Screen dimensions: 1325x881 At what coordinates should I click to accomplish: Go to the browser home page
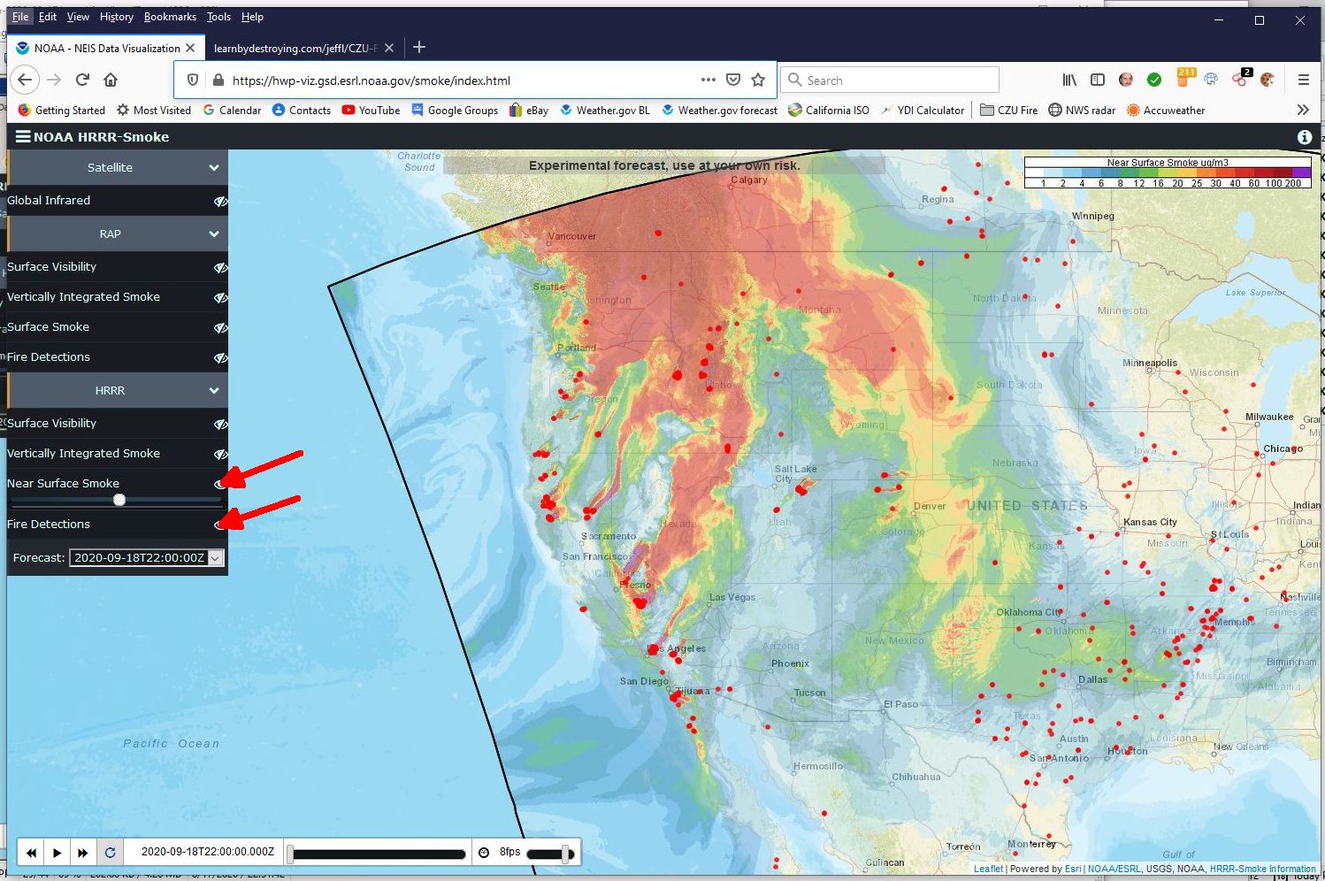coord(111,80)
